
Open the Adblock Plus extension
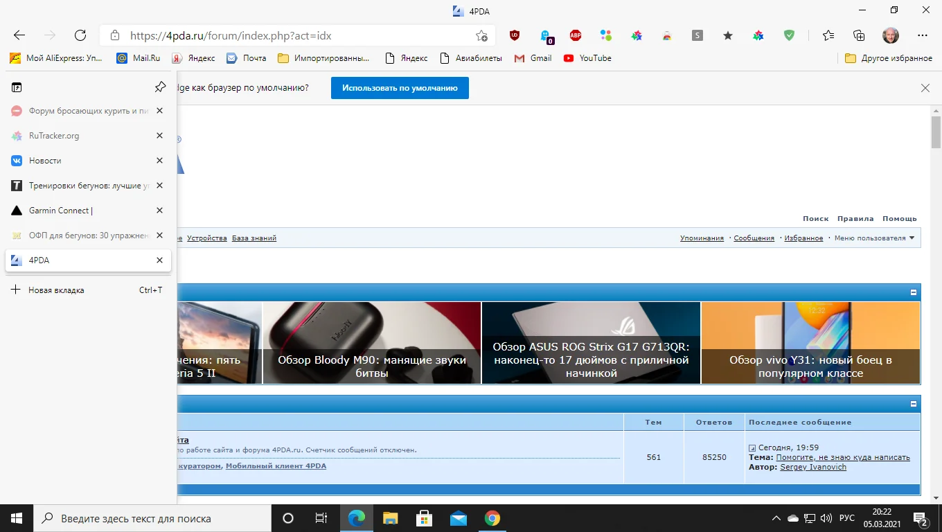pos(576,35)
